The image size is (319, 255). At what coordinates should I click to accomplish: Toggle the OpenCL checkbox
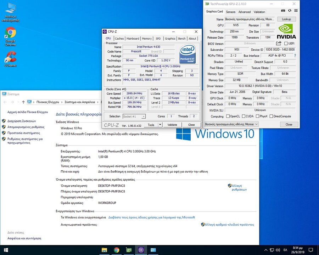click(228, 116)
